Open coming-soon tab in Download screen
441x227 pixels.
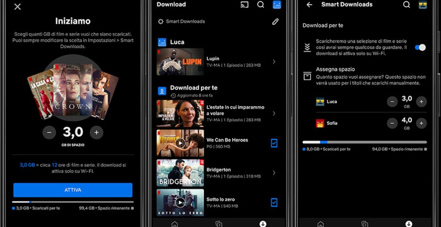point(219,224)
